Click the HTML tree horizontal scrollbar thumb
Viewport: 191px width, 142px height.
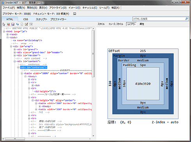pyautogui.click(x=15, y=139)
